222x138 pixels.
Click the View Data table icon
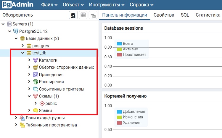tap(83, 15)
